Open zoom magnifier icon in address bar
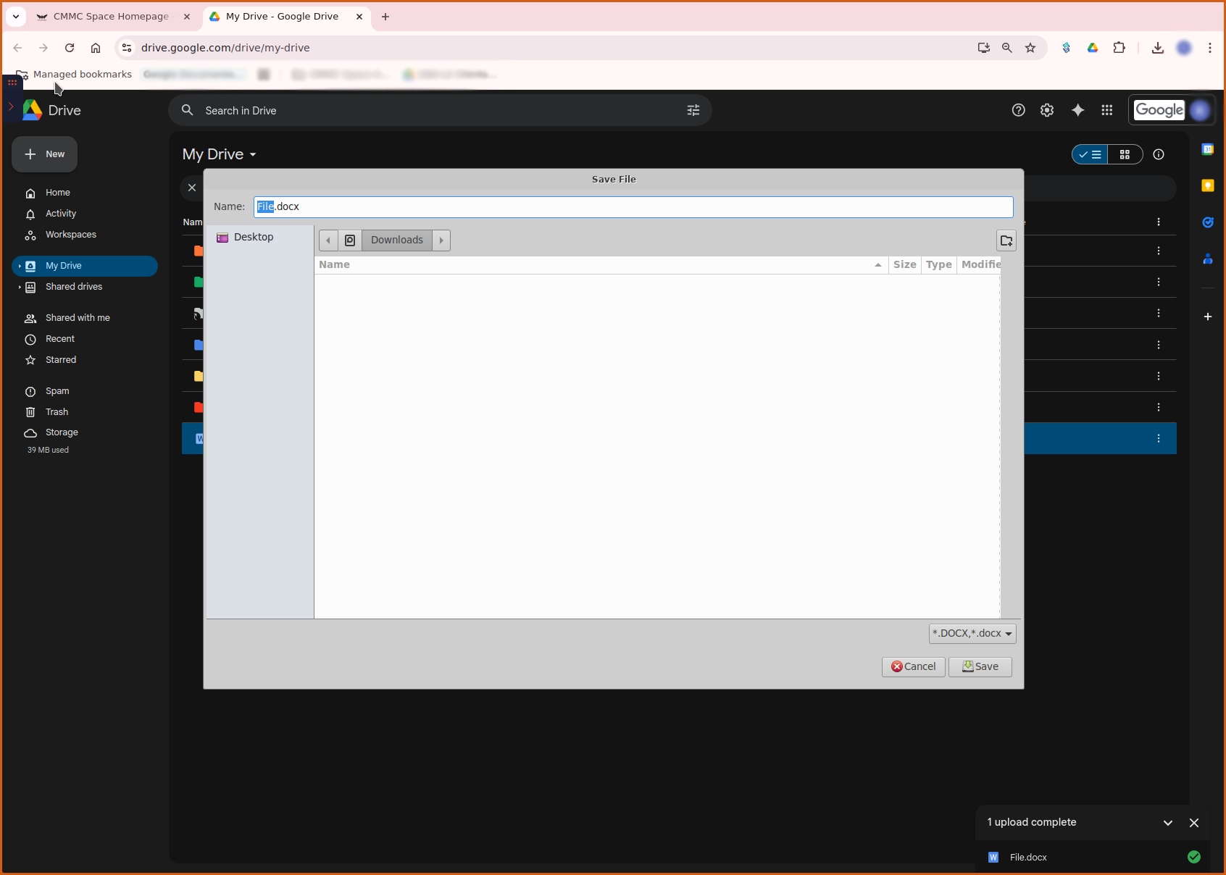Viewport: 1226px width, 875px height. [x=1007, y=48]
